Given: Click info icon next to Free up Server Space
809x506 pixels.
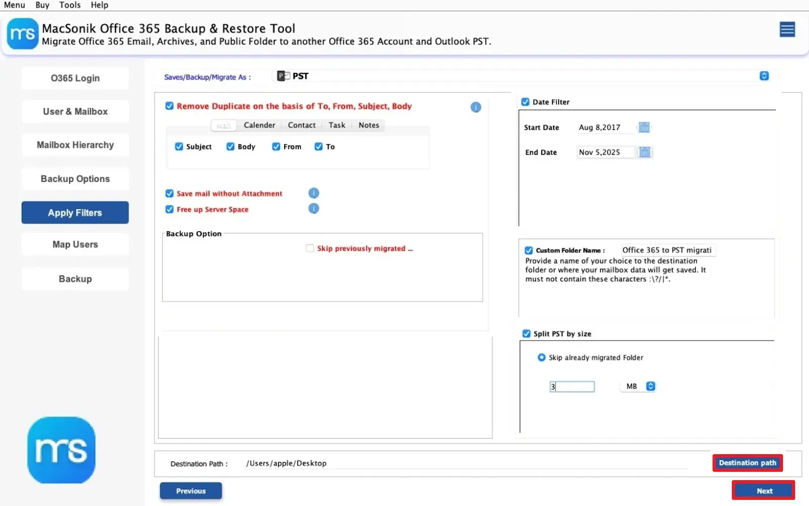Looking at the screenshot, I should point(313,208).
